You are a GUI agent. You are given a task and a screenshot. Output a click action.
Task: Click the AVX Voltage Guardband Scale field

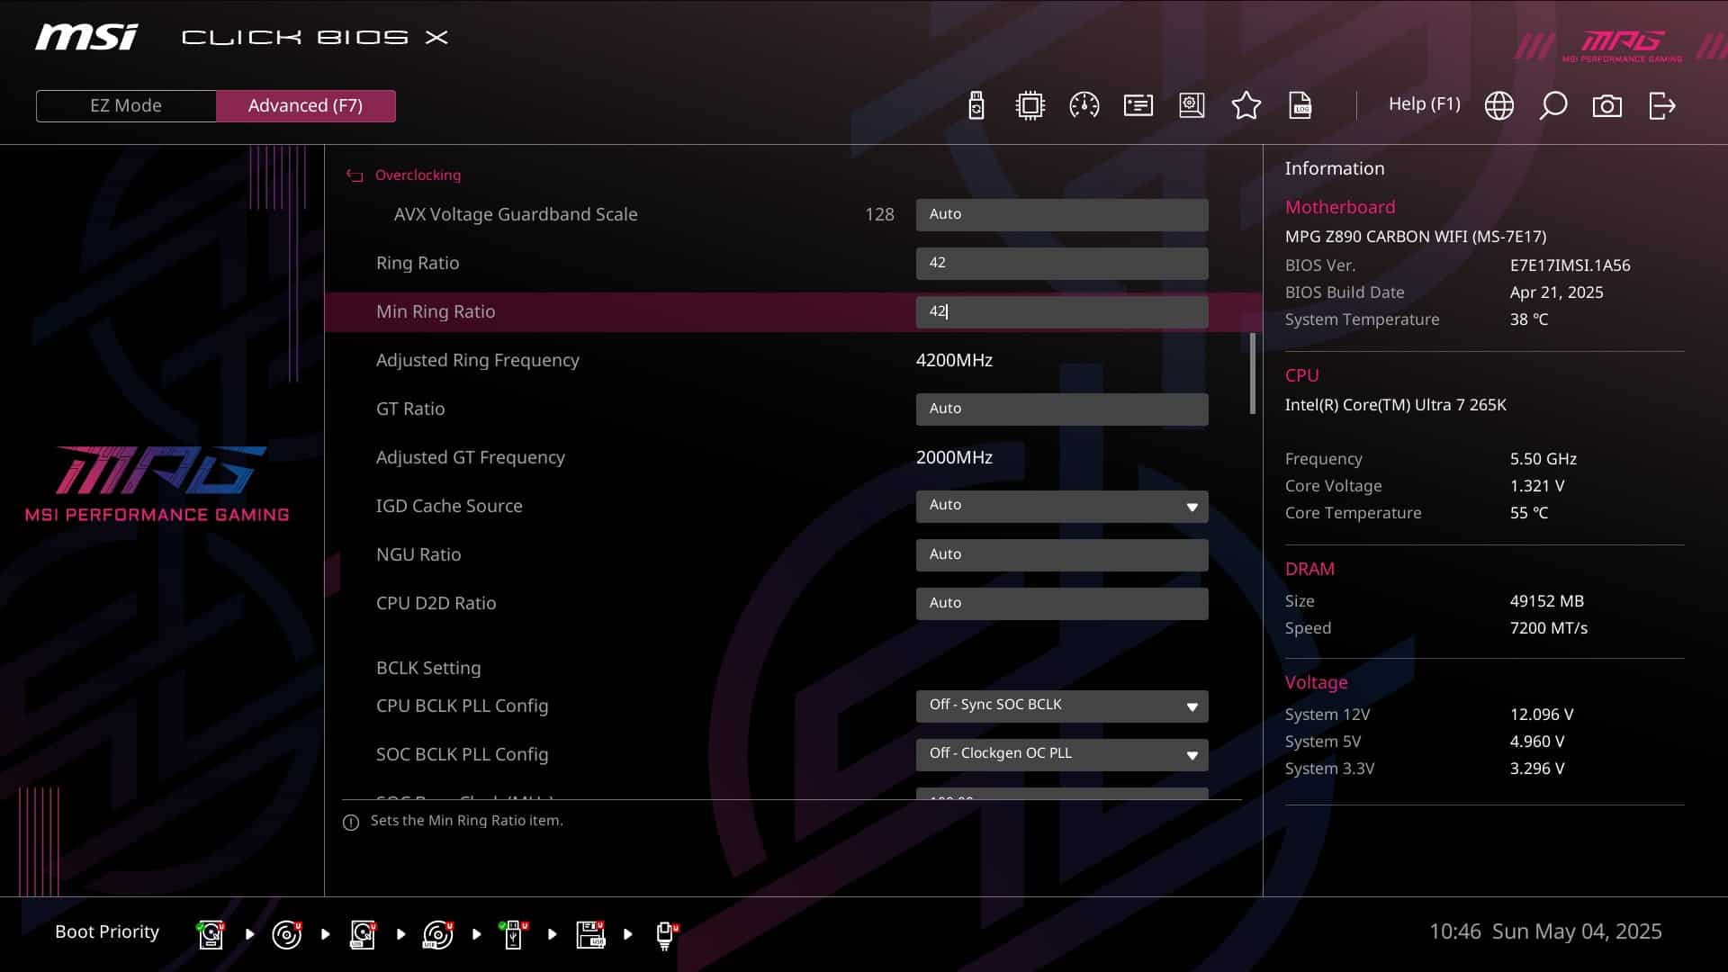[1062, 214]
